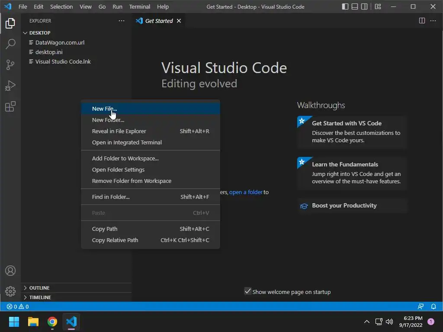443x332 pixels.
Task: Open the network tray icon
Action: click(379, 322)
